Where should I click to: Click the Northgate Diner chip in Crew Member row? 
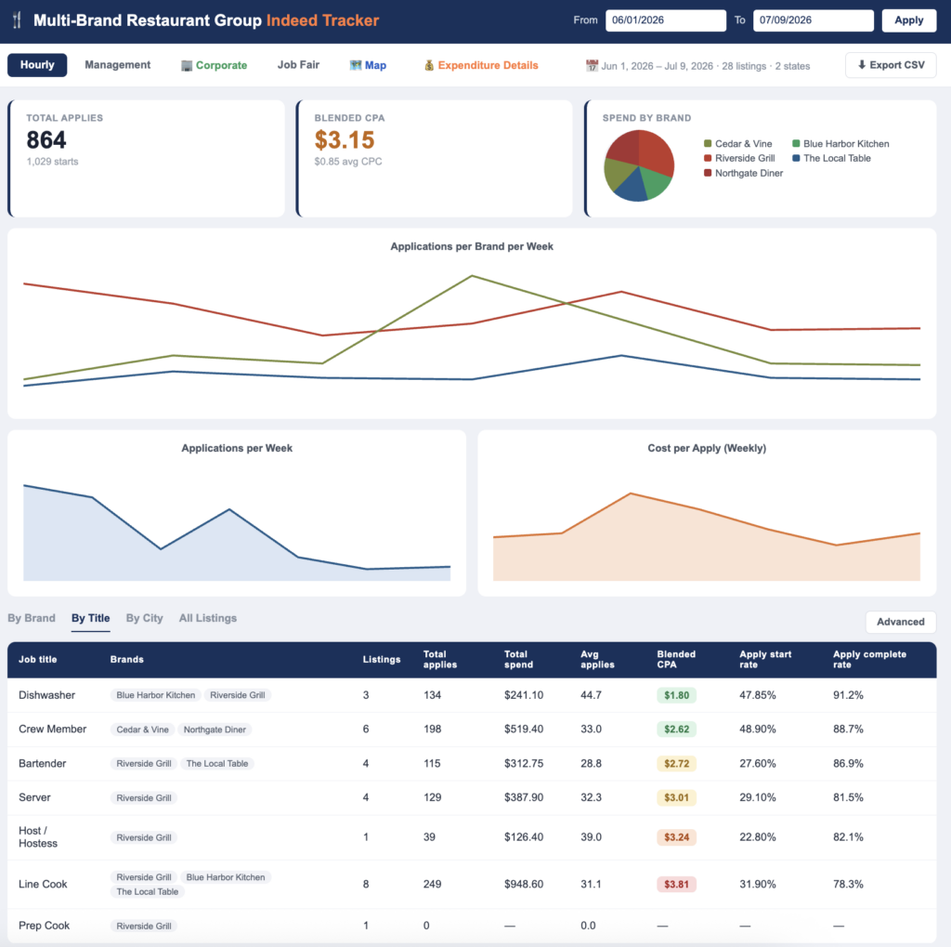(215, 730)
